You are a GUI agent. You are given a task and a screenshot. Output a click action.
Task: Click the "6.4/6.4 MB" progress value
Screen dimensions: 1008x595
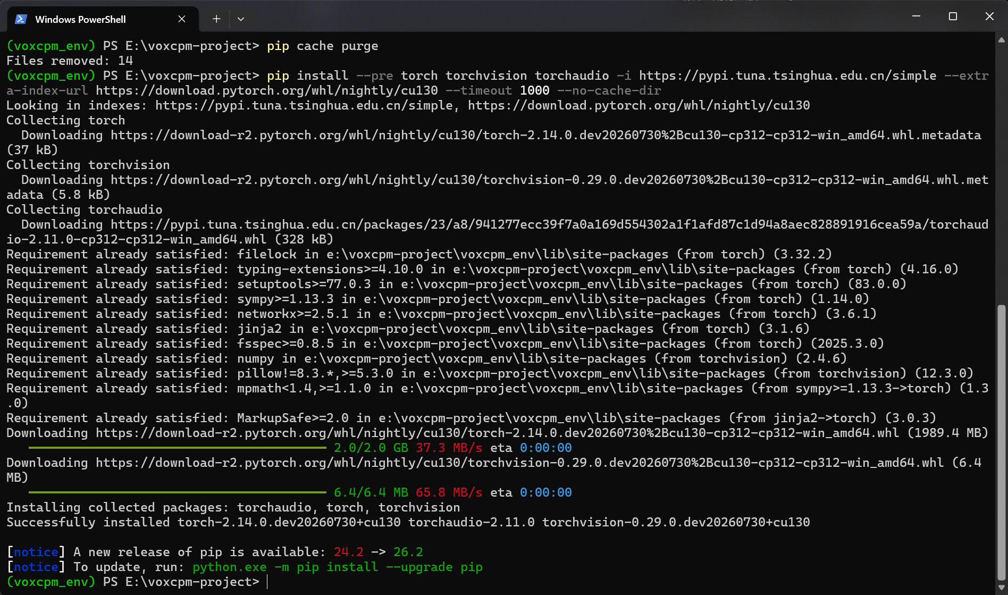coord(371,493)
